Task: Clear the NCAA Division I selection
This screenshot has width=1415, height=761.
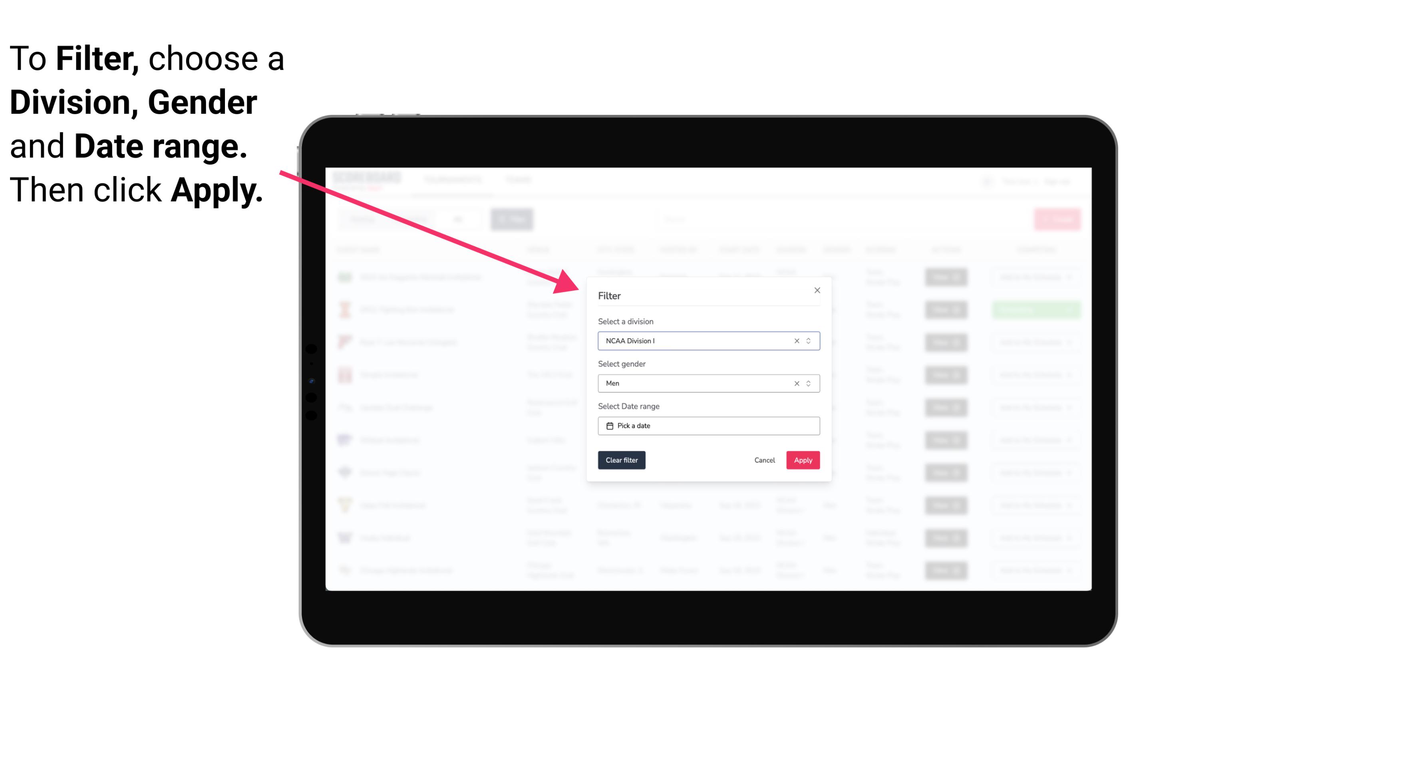Action: tap(795, 340)
